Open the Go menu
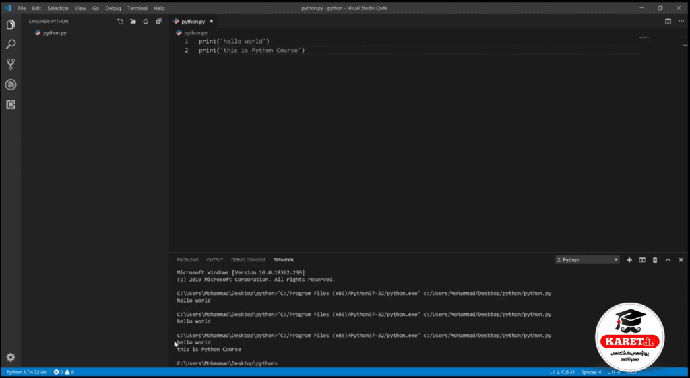The height and width of the screenshot is (378, 690). point(96,8)
